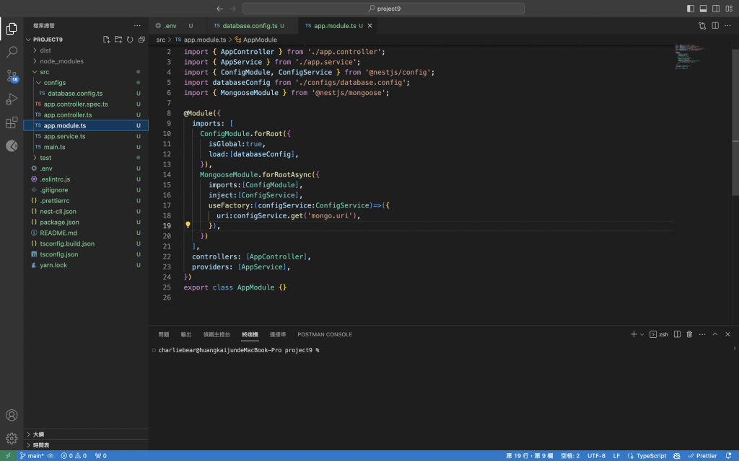Collapse all folders in explorer
The width and height of the screenshot is (739, 461).
point(141,40)
